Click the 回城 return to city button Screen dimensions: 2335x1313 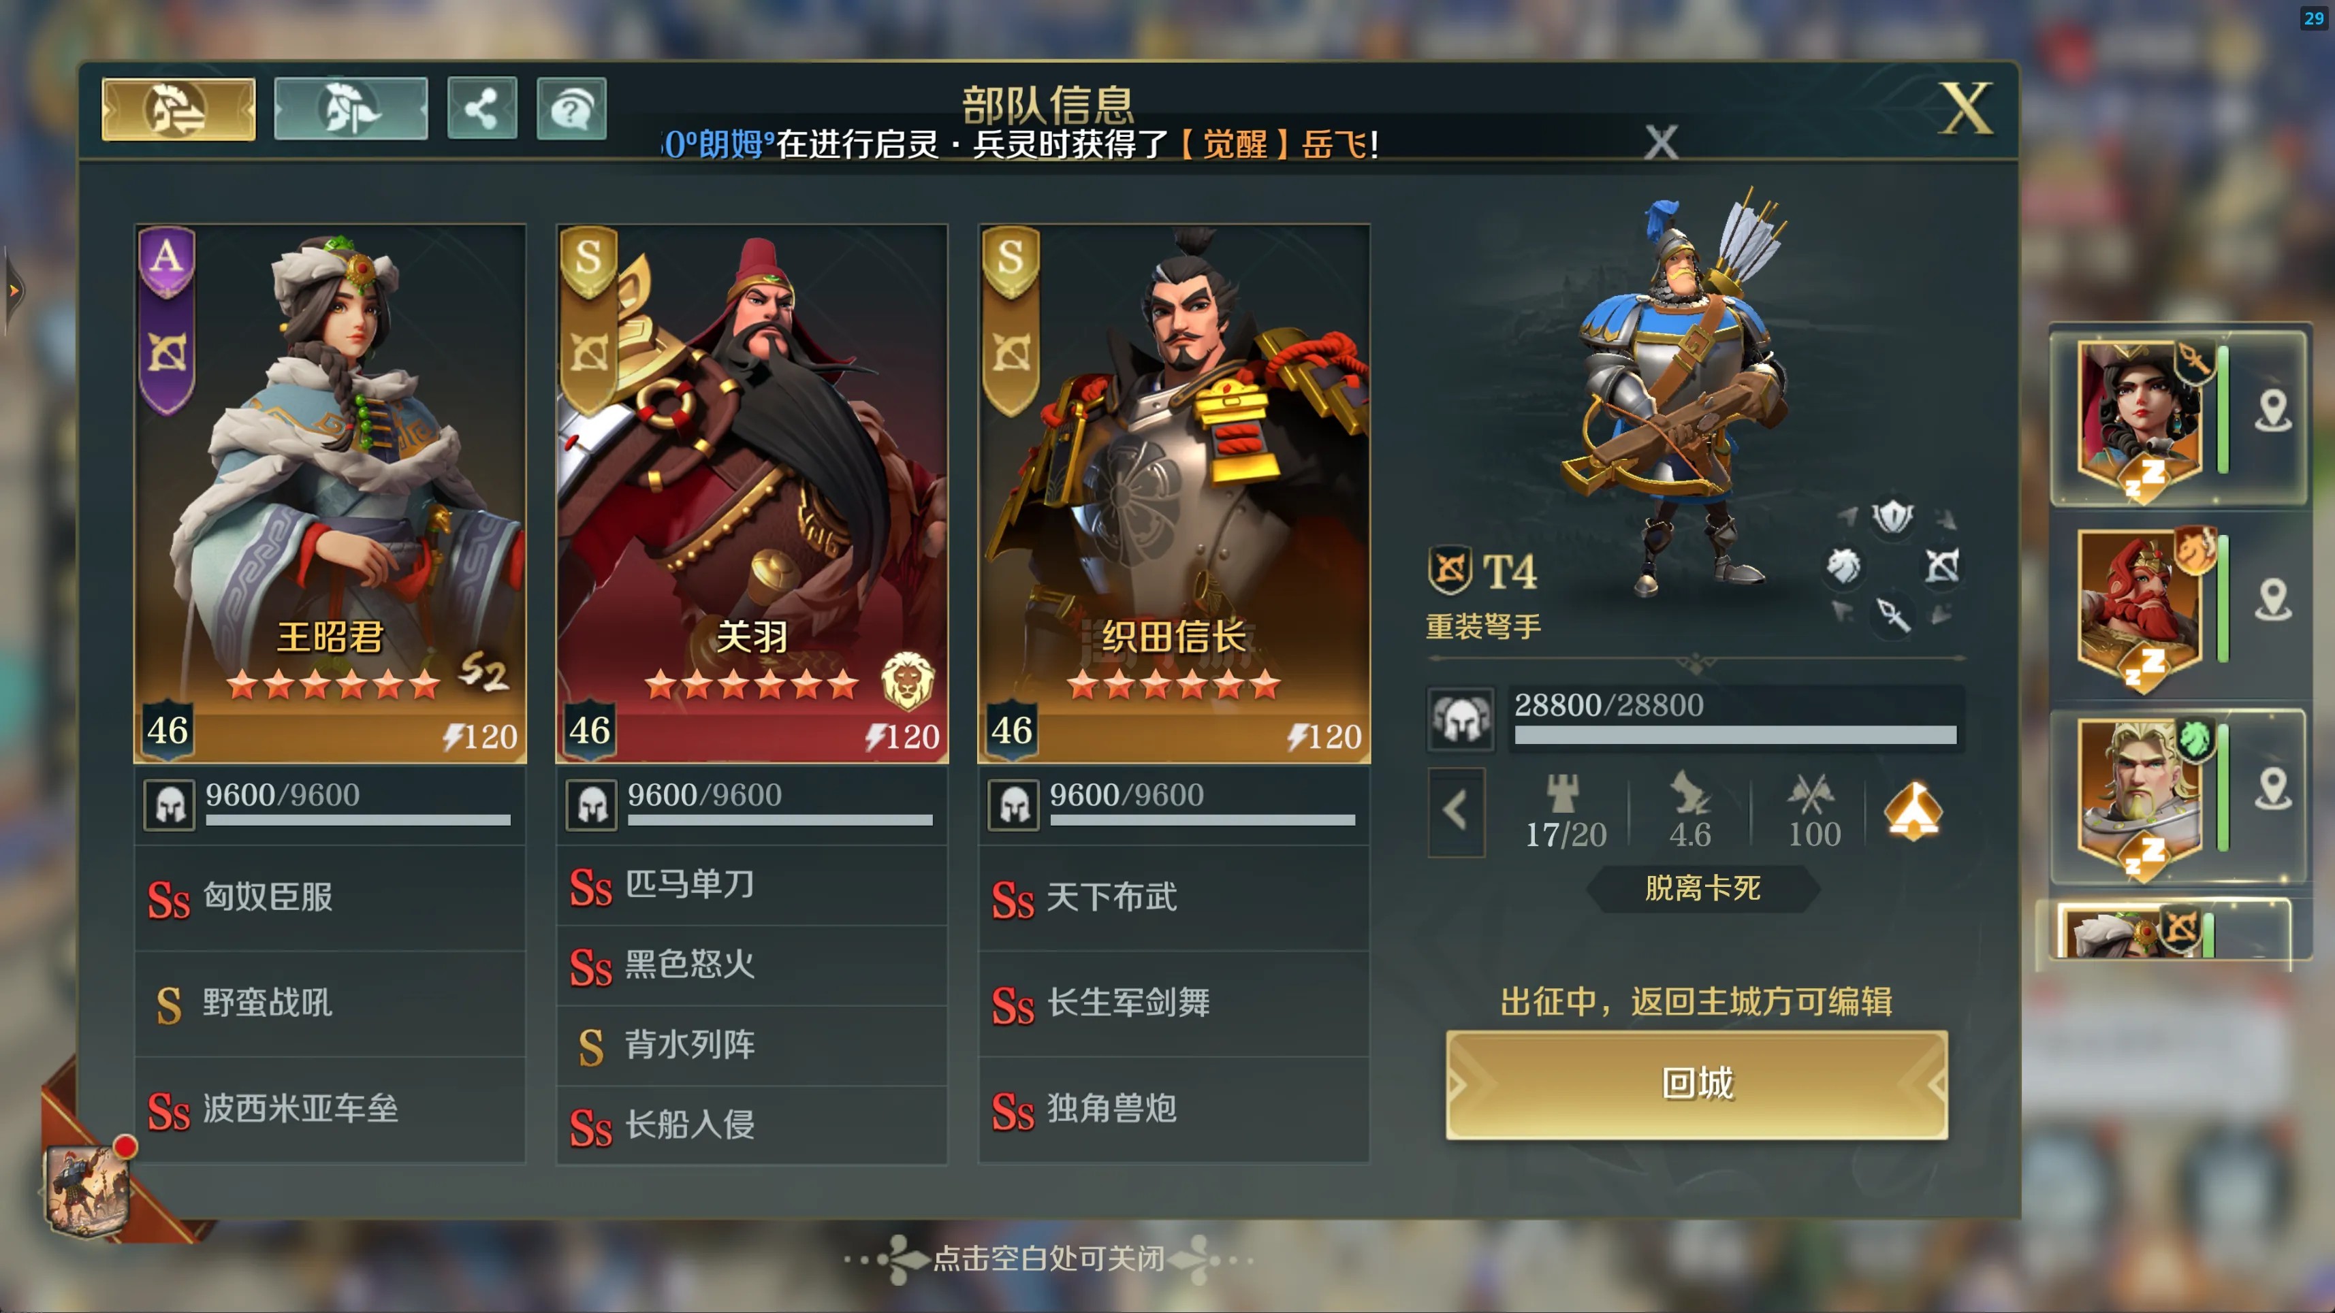1697,1084
